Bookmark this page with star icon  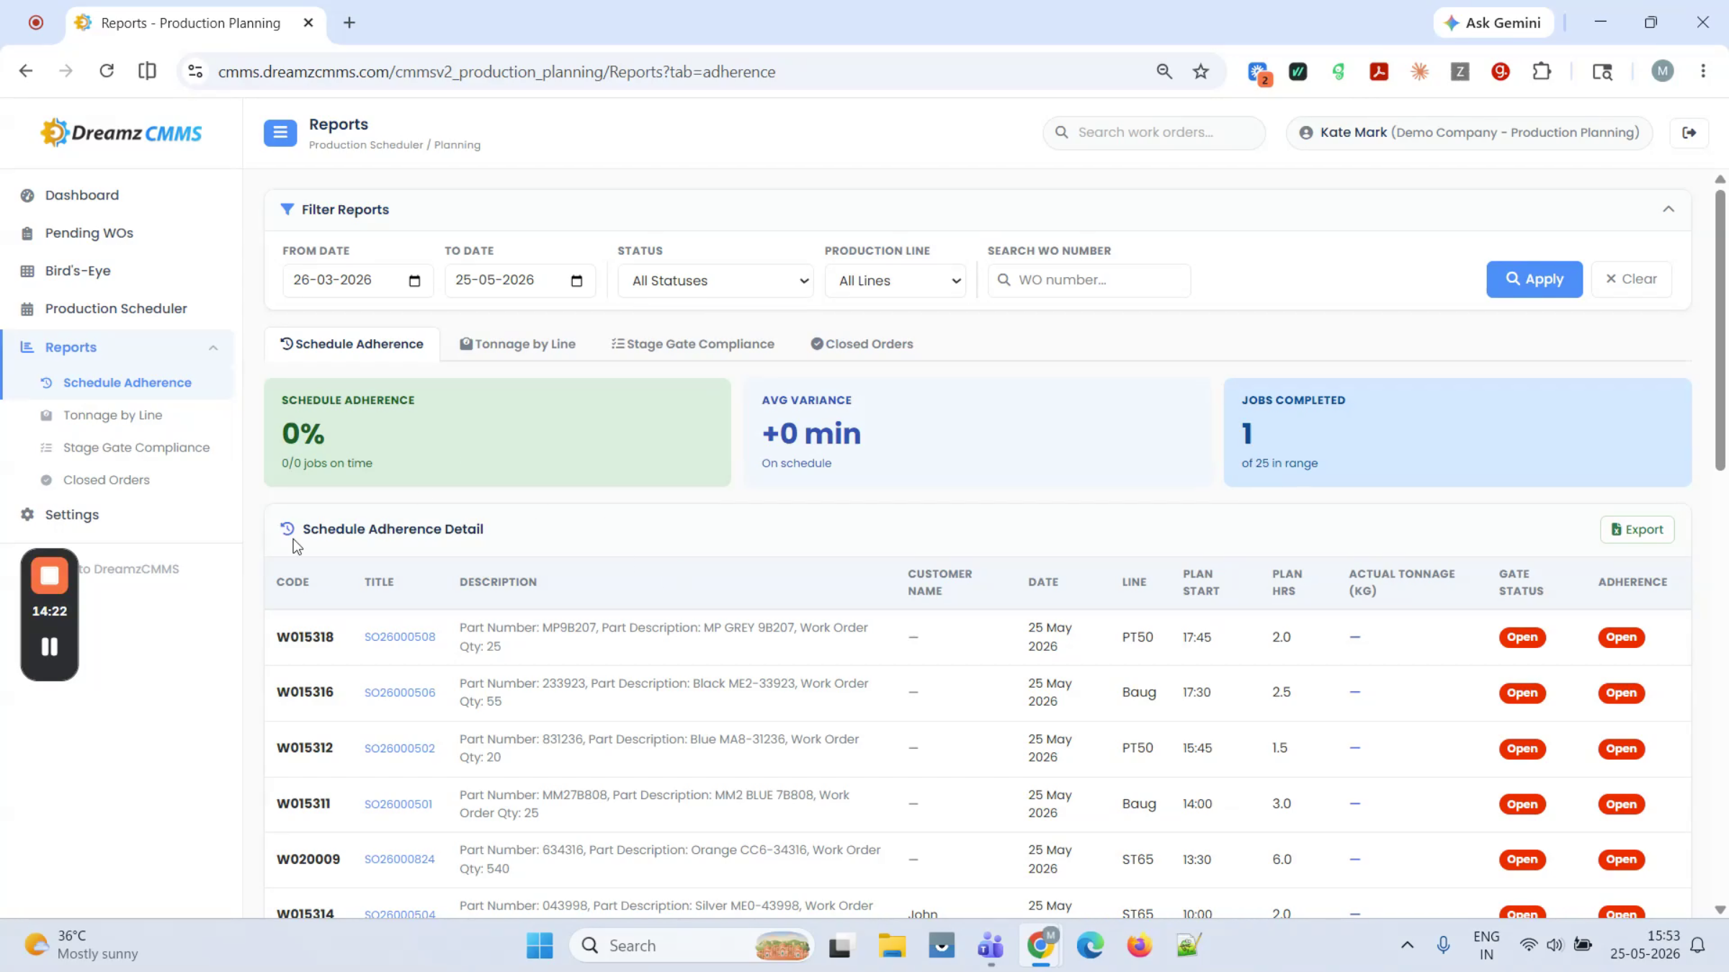1200,71
